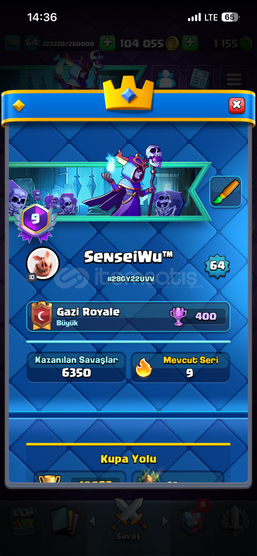Close the player profile popup

click(x=236, y=106)
